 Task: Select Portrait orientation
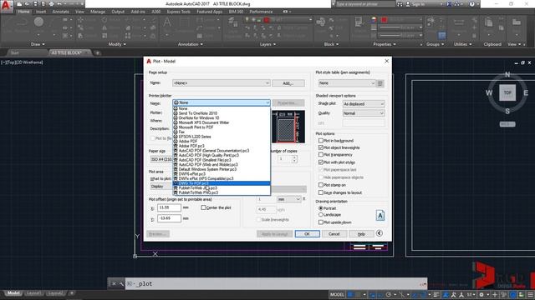tap(320, 207)
